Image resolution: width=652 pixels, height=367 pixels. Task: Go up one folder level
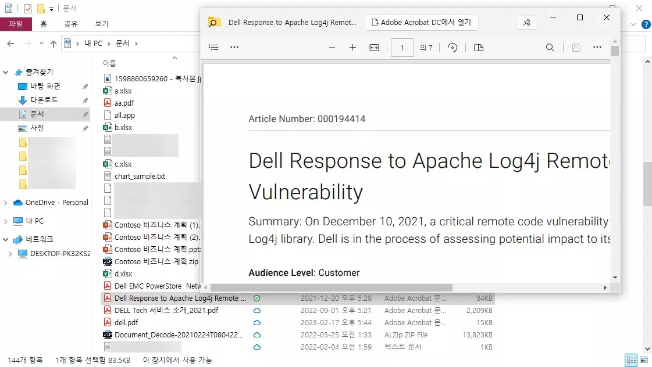coord(54,43)
